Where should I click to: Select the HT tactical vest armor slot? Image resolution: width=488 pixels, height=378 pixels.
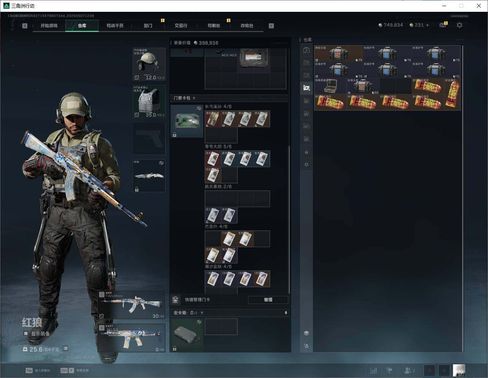point(149,101)
